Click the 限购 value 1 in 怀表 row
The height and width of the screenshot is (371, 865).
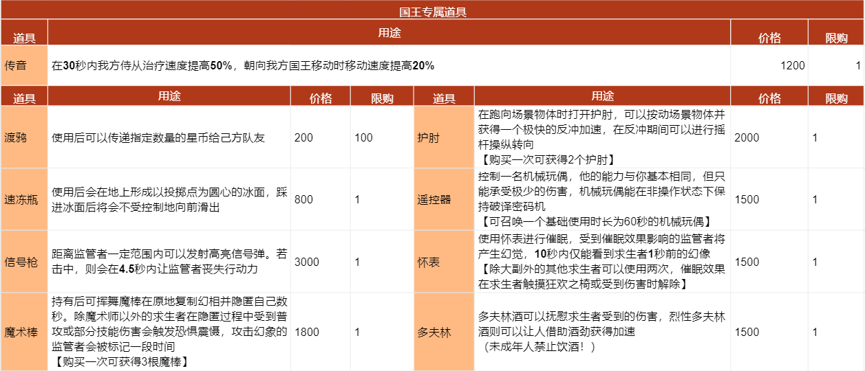[x=815, y=262]
